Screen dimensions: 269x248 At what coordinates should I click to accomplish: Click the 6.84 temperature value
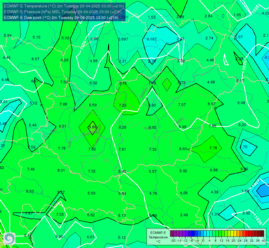[x=122, y=194]
